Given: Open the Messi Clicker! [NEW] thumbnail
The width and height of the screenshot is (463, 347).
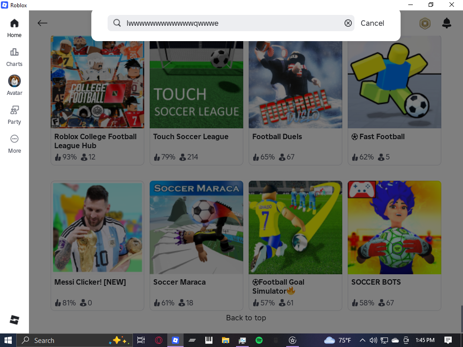Looking at the screenshot, I should tap(98, 228).
